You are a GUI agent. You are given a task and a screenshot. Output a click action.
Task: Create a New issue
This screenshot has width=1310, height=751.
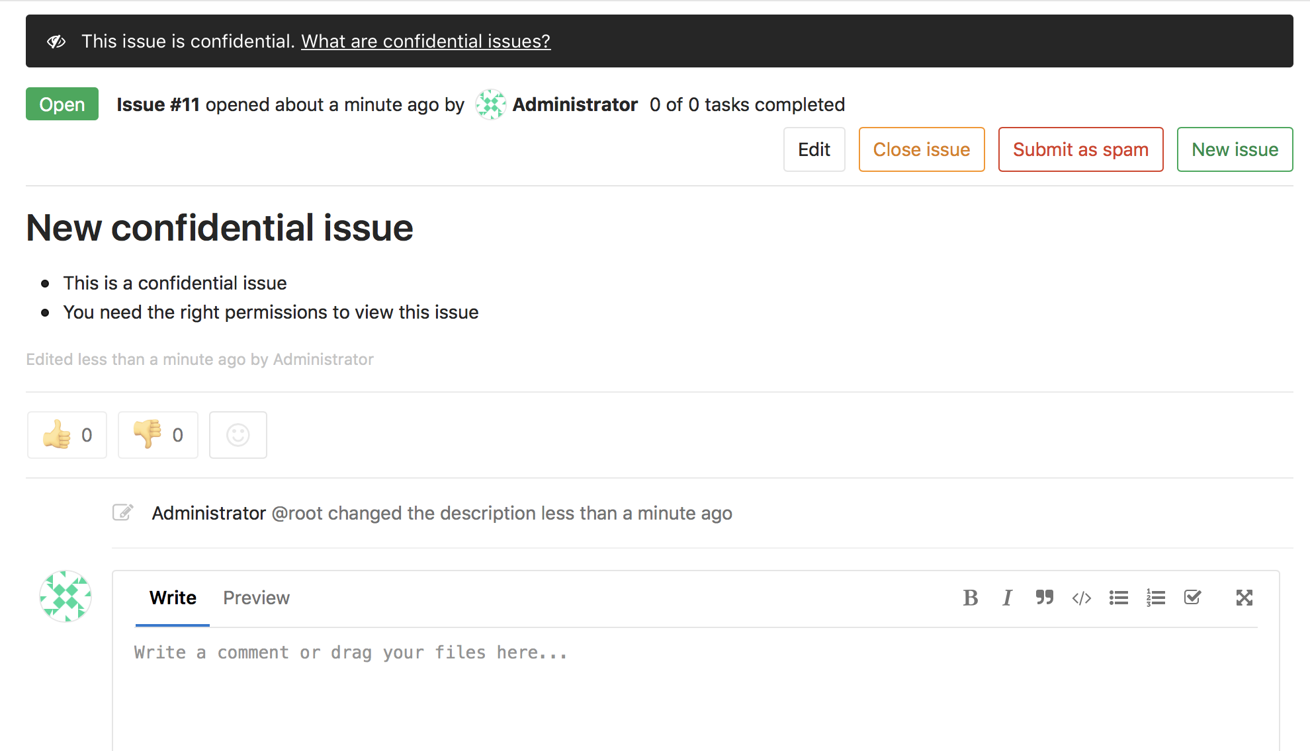[1235, 149]
